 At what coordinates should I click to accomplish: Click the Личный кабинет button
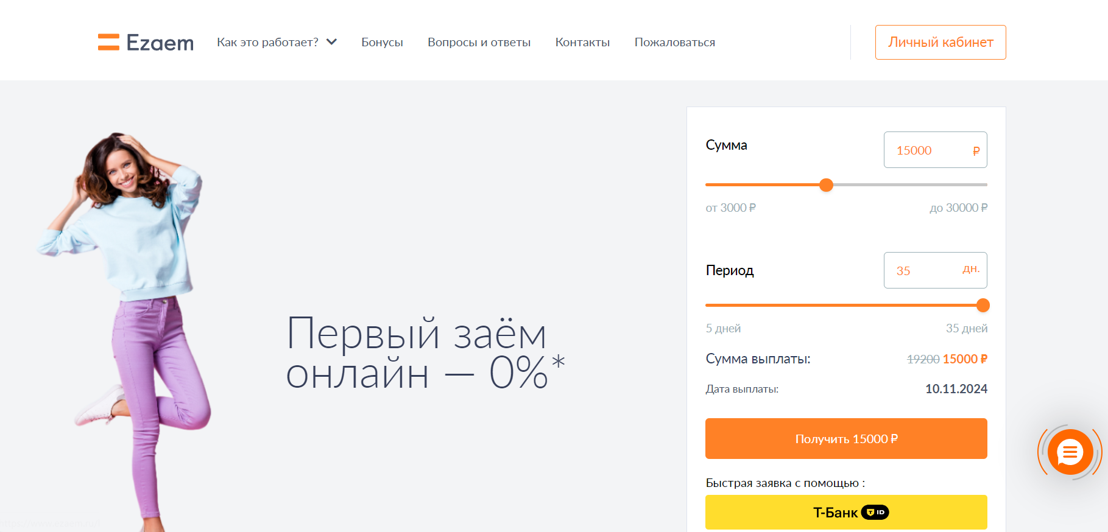point(940,42)
